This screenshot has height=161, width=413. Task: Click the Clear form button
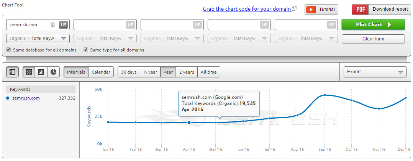[x=373, y=39]
